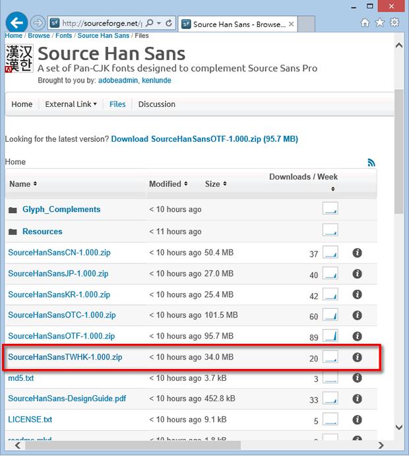Click the search magnifier in address bar

(x=149, y=22)
